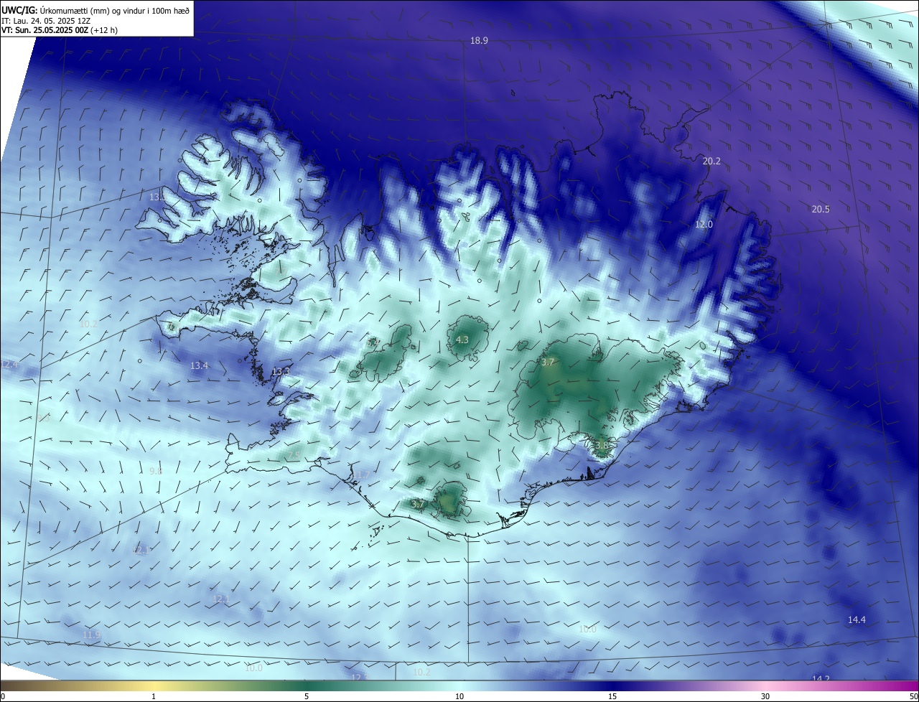The image size is (919, 702).
Task: Click the 0 tick label at the start of the scale
Action: click(x=3, y=696)
